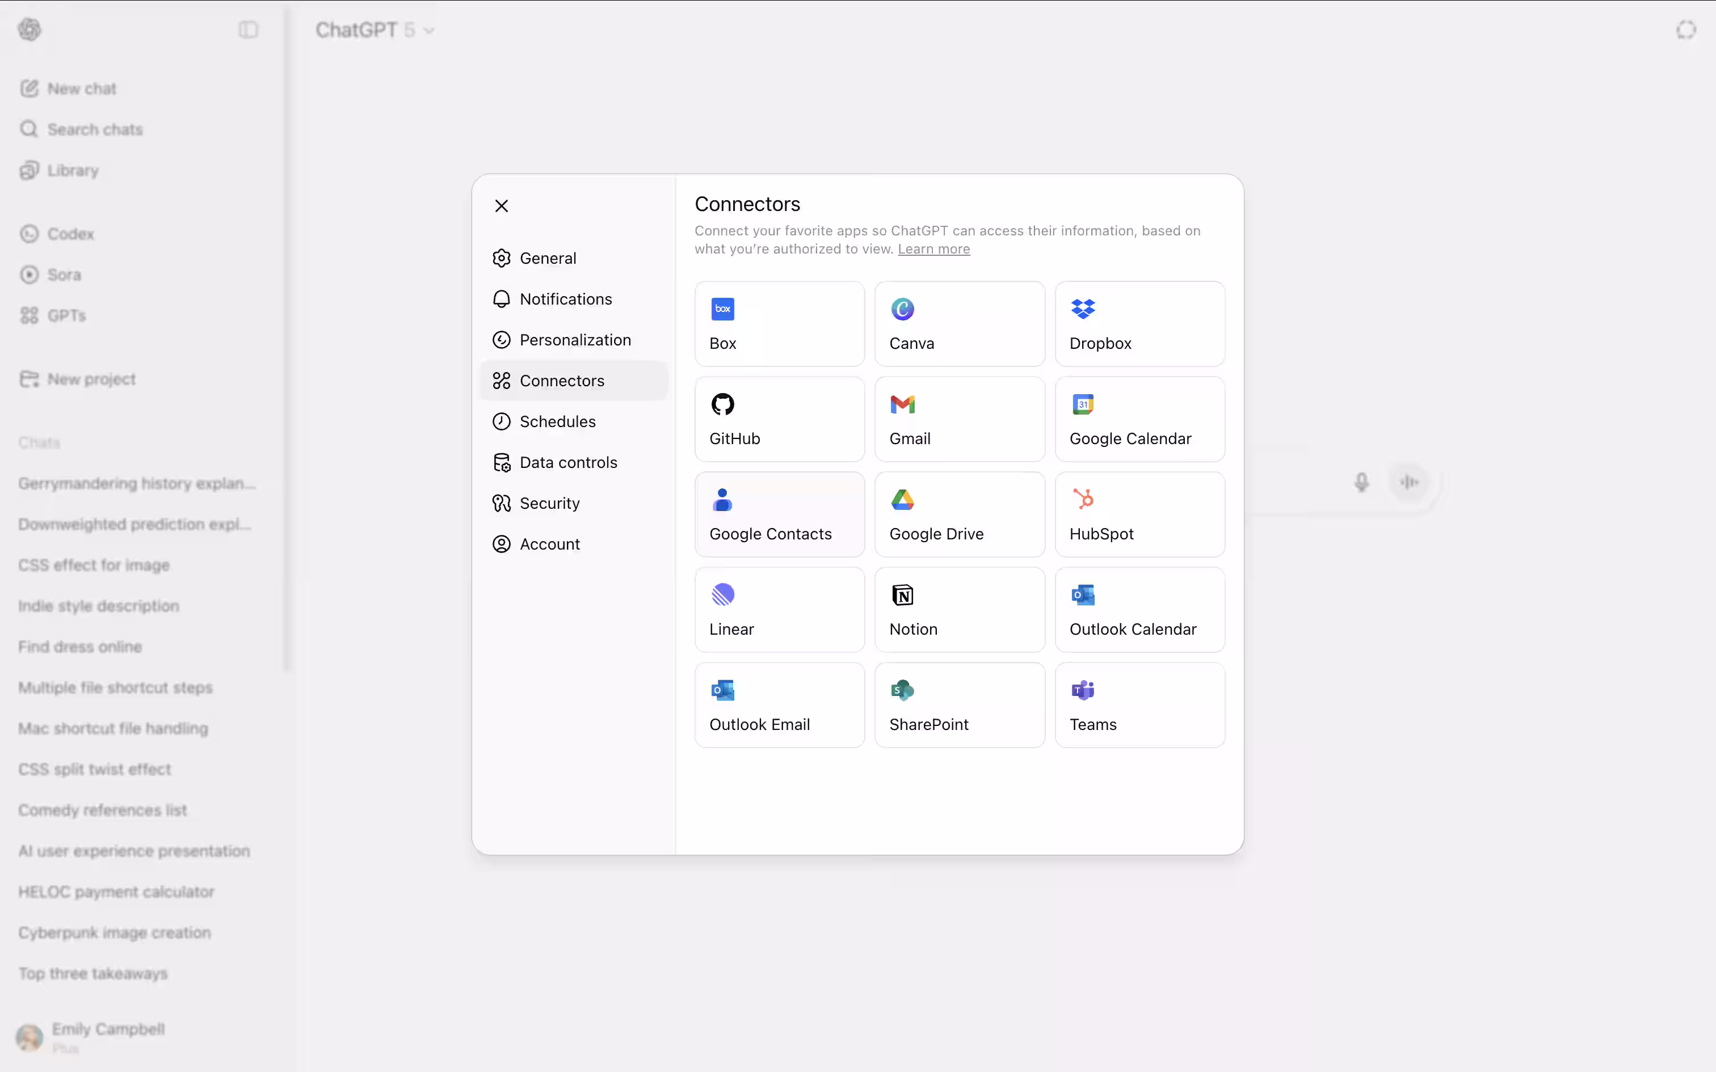Click the Outlook Email connector icon
The width and height of the screenshot is (1716, 1072).
(722, 690)
